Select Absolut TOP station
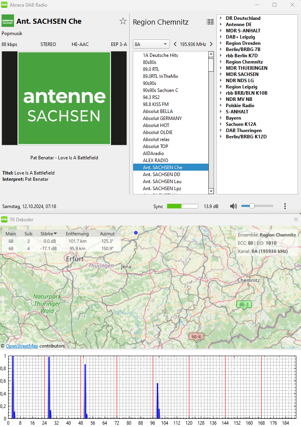The image size is (301, 427). (171, 146)
